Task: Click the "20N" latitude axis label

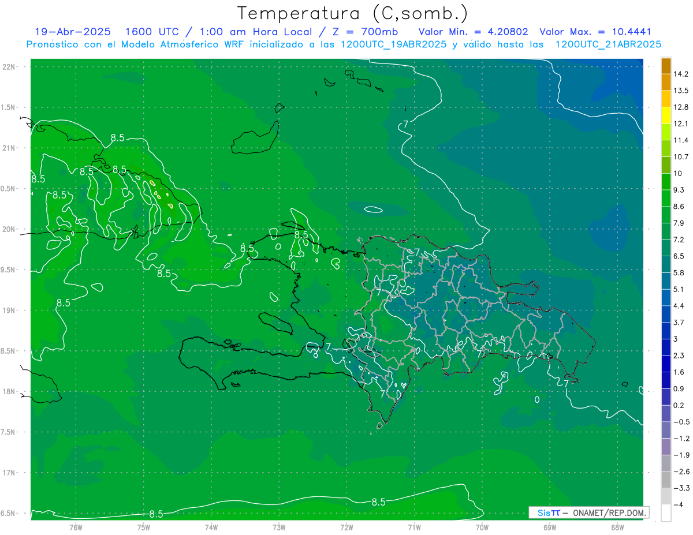Action: point(10,229)
